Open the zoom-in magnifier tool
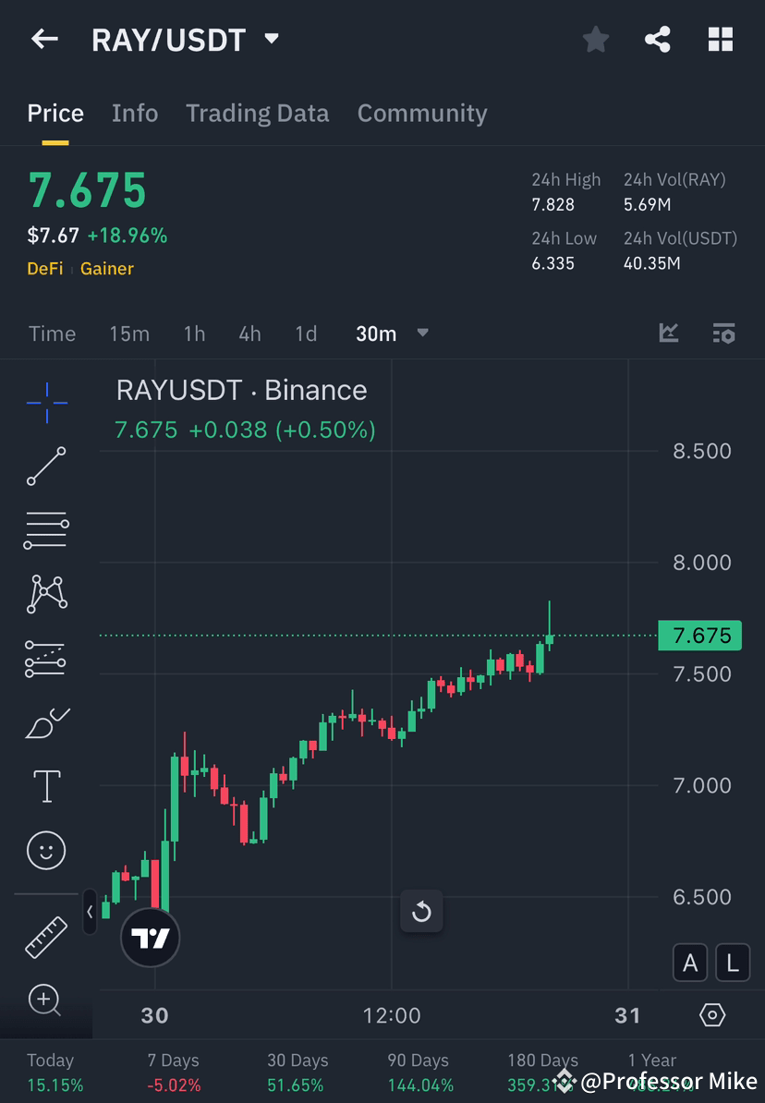This screenshot has height=1103, width=765. 46,1000
